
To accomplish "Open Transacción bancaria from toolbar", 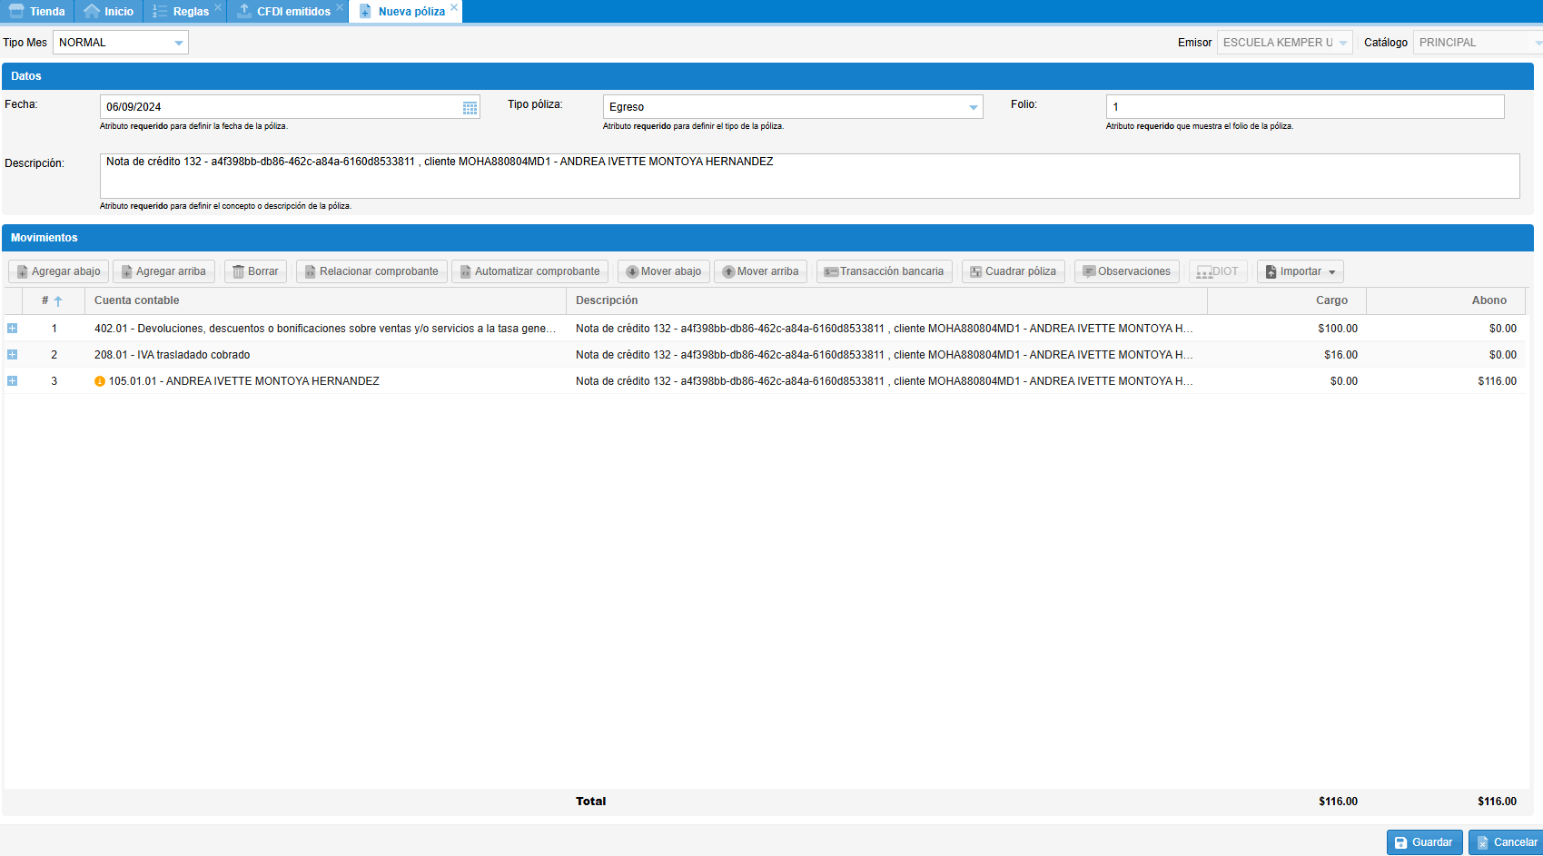I will click(x=884, y=271).
